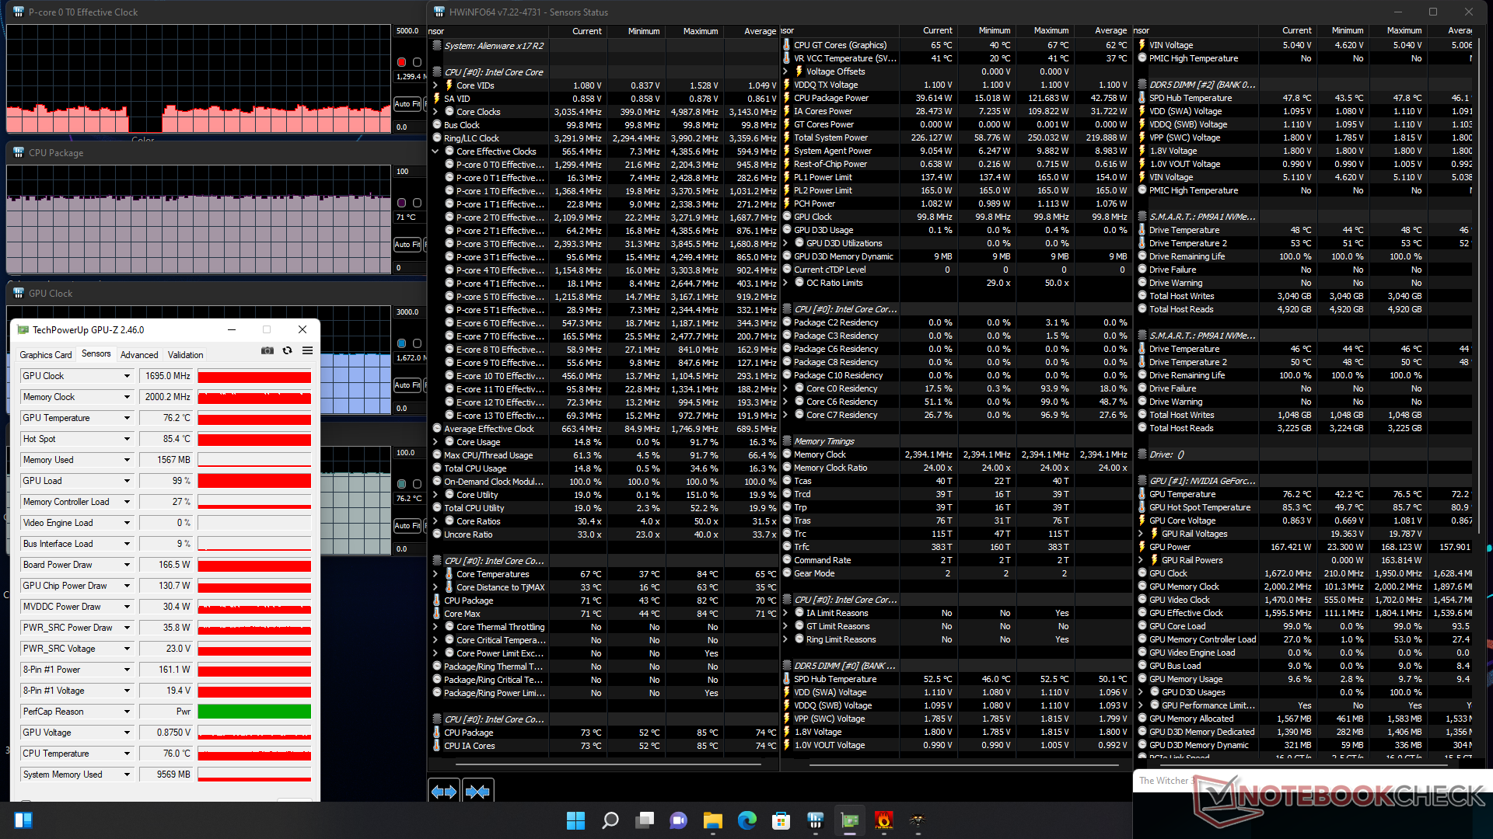
Task: Open File Explorer from the taskbar
Action: pos(713,820)
